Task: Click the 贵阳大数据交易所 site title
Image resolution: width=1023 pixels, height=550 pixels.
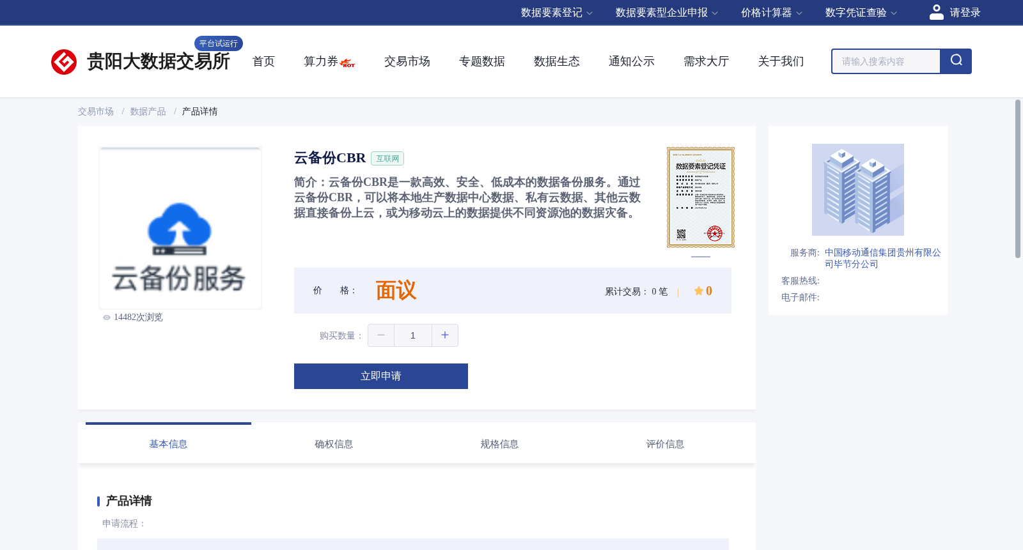Action: pyautogui.click(x=159, y=61)
